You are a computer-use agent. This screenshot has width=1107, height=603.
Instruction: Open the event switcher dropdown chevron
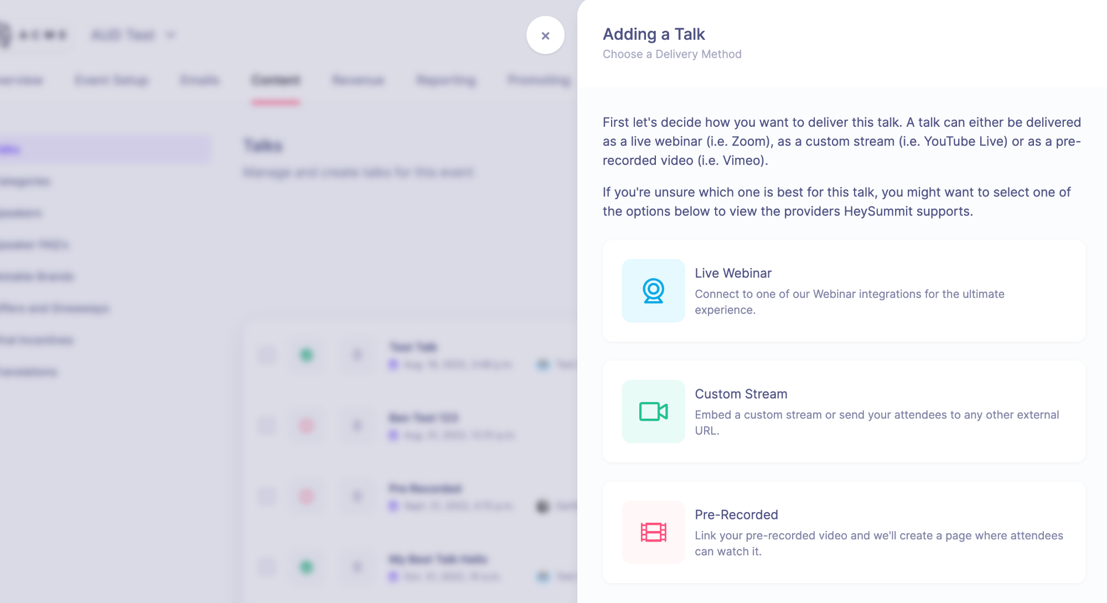coord(170,35)
